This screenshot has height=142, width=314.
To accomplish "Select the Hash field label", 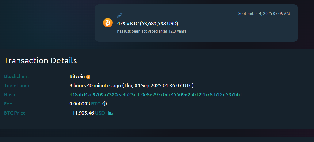I will (10, 95).
